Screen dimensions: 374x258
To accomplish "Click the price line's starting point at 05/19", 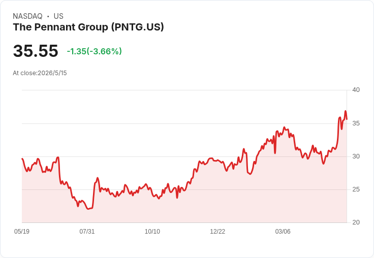I will click(x=22, y=158).
